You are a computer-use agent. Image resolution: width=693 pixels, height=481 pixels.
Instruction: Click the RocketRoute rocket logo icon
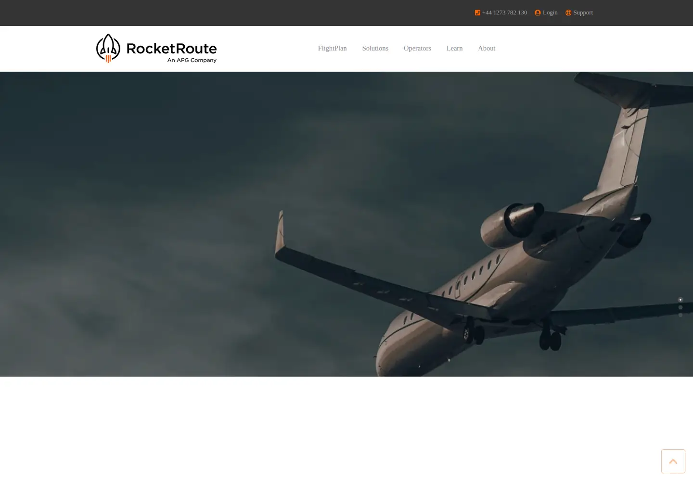[x=108, y=48]
